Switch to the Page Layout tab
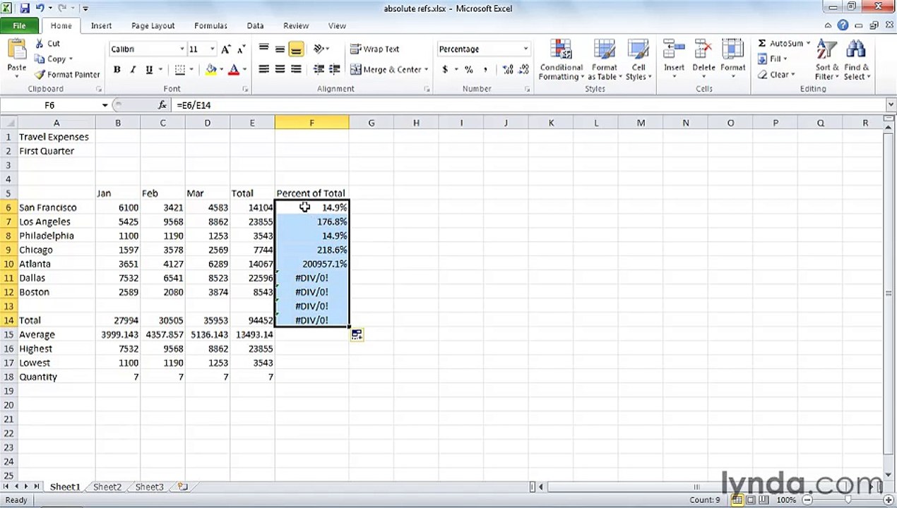 (153, 25)
